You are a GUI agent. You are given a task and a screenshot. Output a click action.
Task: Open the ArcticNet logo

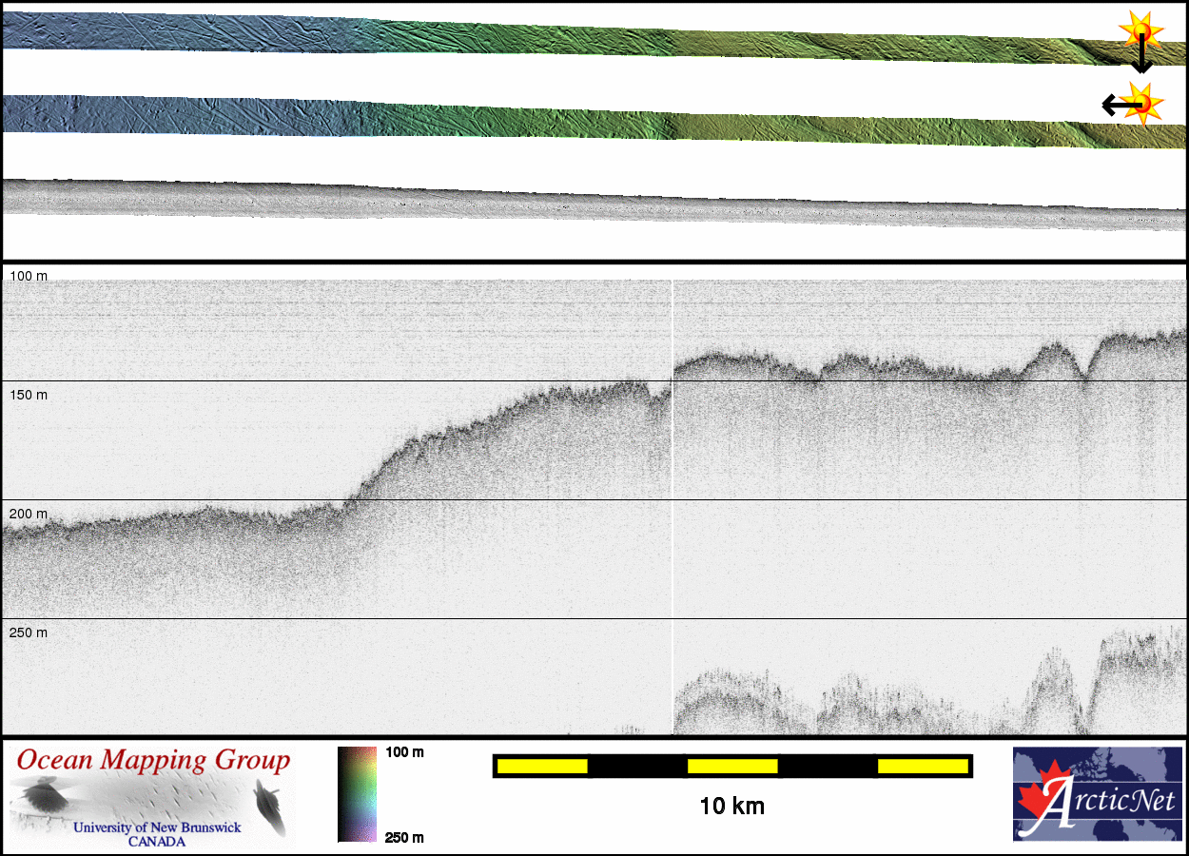[x=1099, y=794]
